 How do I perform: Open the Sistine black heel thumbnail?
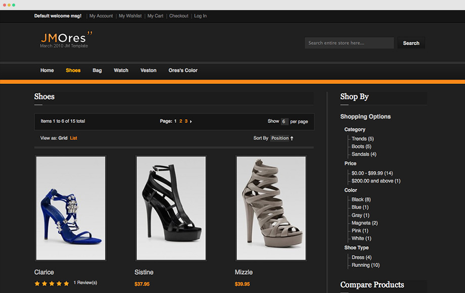coord(171,208)
